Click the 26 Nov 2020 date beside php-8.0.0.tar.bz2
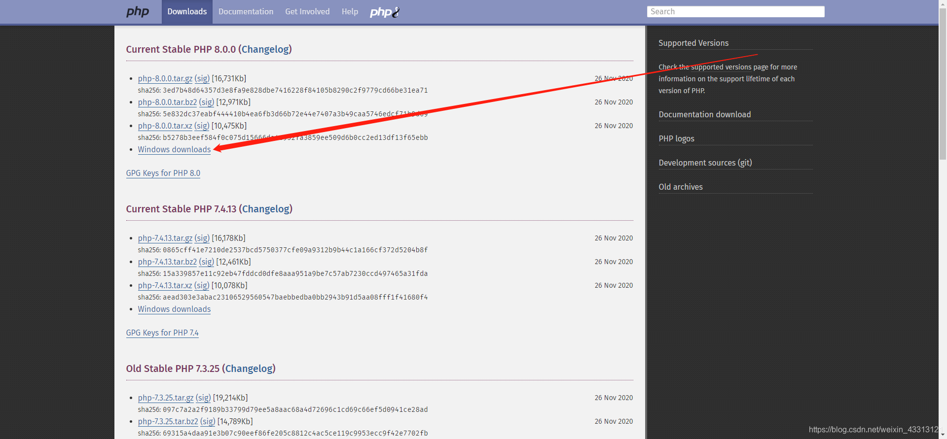Screen dimensions: 947x439 coord(614,102)
